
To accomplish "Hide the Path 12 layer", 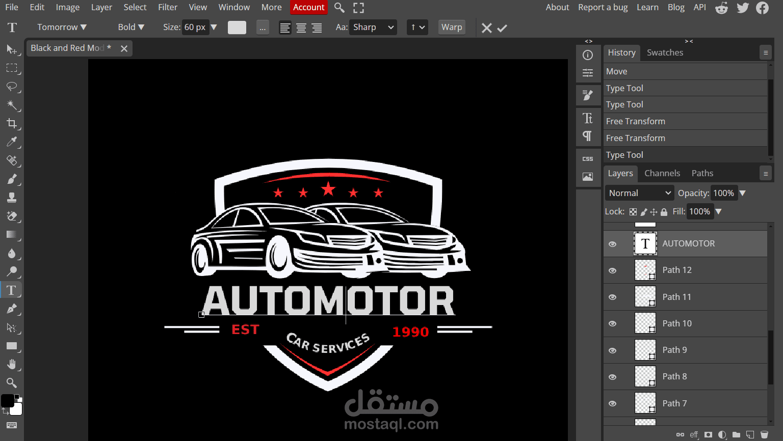I will click(x=613, y=270).
